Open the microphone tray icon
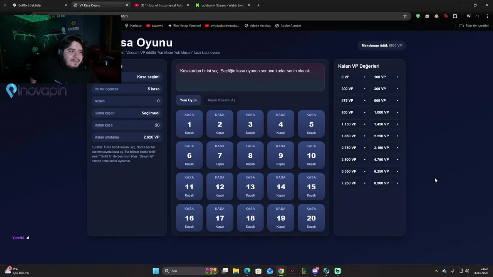Image resolution: width=493 pixels, height=277 pixels. pos(453,271)
